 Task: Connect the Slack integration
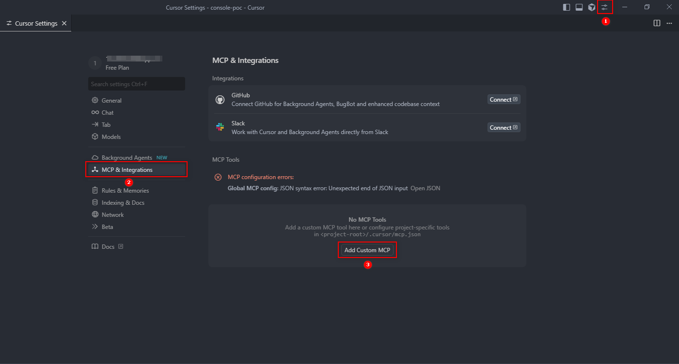tap(504, 128)
